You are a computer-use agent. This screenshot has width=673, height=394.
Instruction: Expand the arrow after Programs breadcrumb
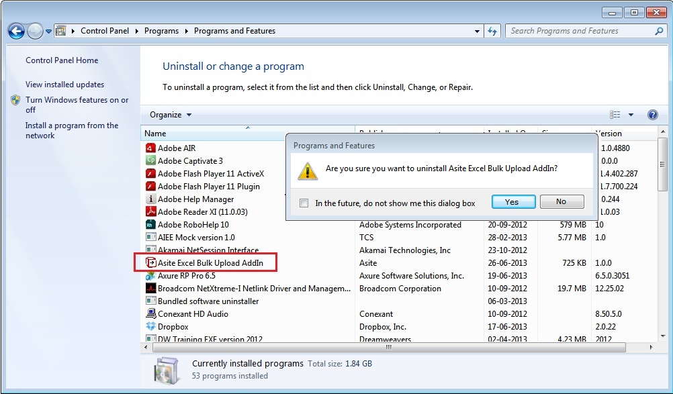[x=186, y=31]
